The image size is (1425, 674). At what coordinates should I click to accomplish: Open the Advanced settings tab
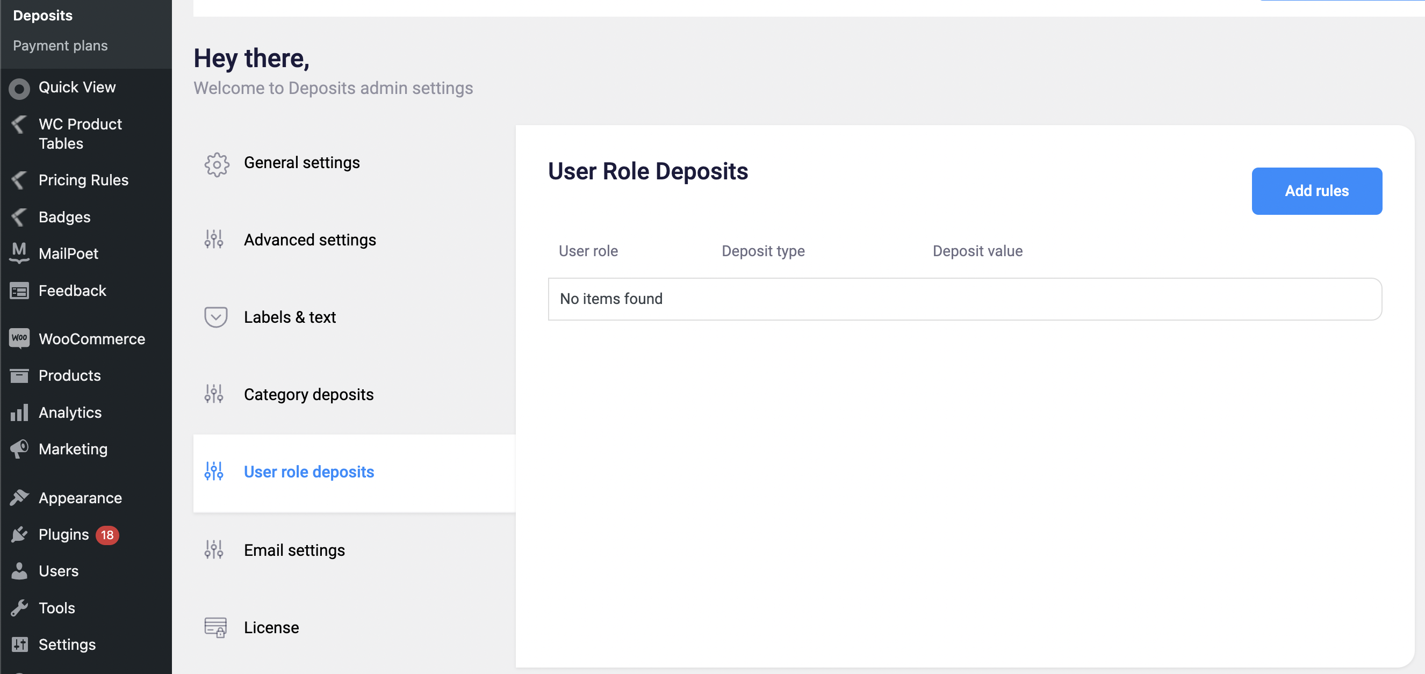point(354,240)
